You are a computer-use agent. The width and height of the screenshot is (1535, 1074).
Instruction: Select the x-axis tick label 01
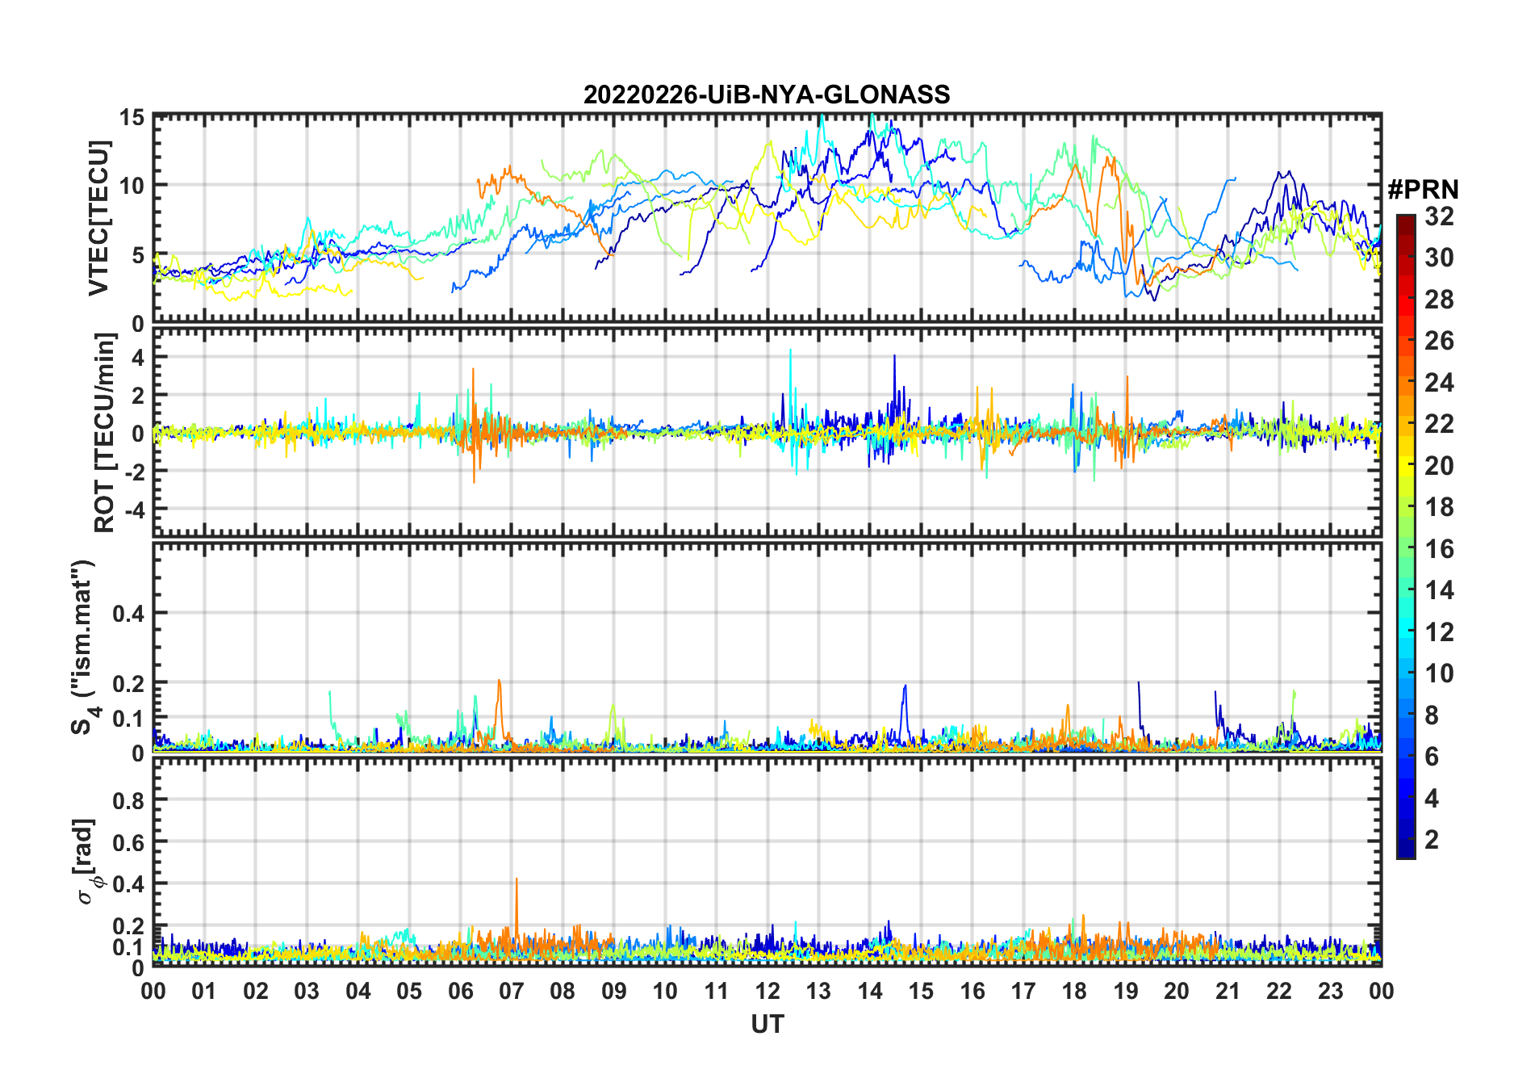pos(204,991)
